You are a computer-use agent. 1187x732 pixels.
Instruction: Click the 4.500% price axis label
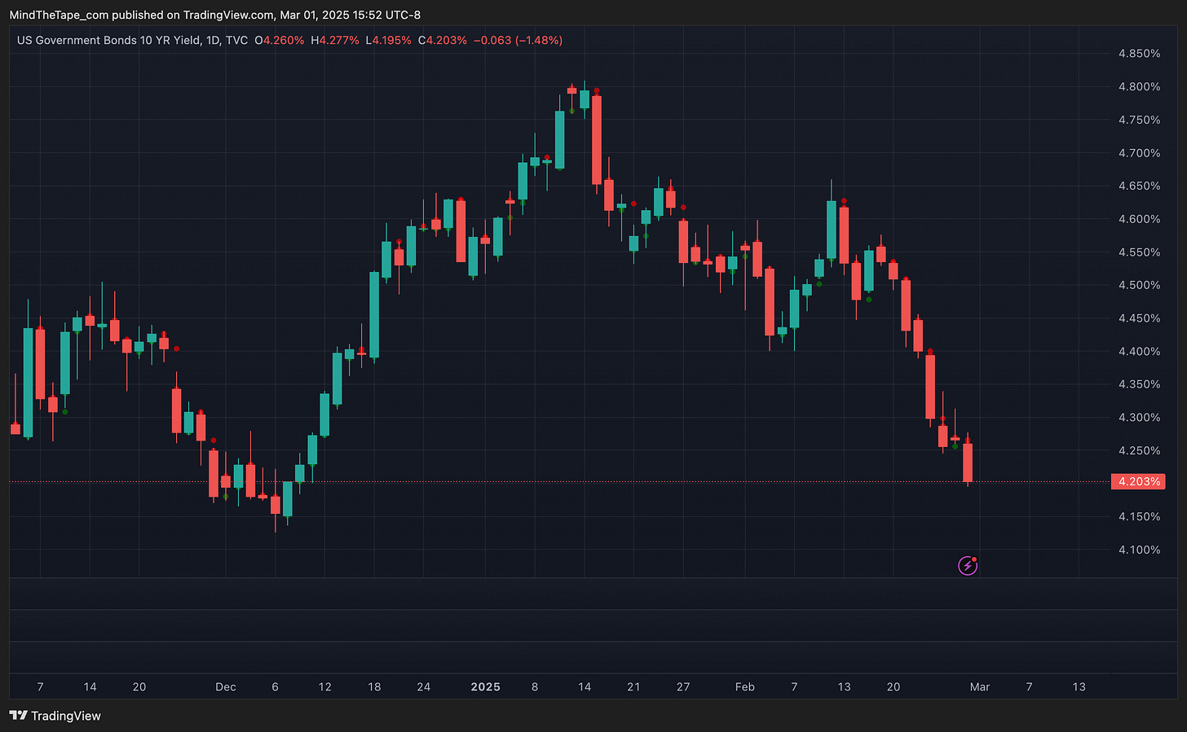coord(1139,285)
